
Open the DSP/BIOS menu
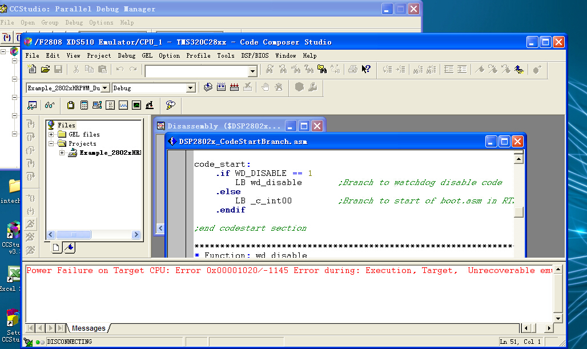[255, 55]
